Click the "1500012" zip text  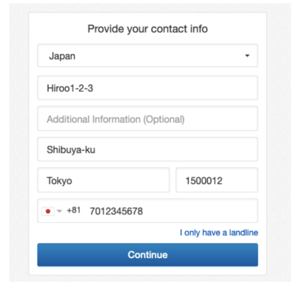204,181
